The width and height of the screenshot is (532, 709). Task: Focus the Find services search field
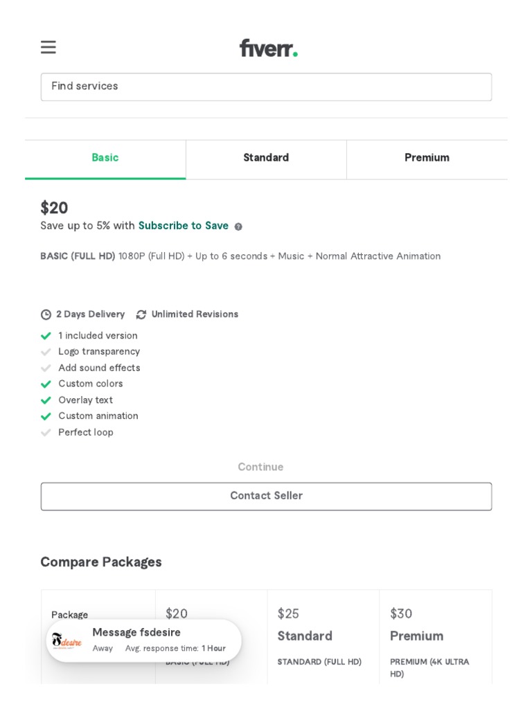click(x=266, y=87)
